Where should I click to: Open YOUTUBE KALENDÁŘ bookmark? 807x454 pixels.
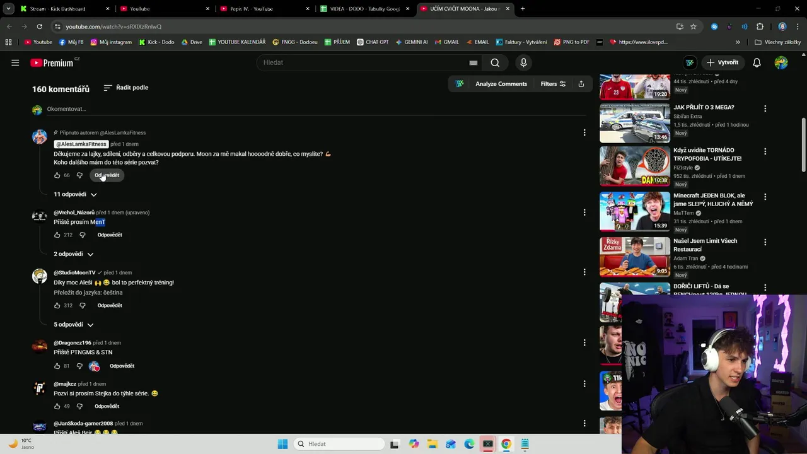point(237,42)
